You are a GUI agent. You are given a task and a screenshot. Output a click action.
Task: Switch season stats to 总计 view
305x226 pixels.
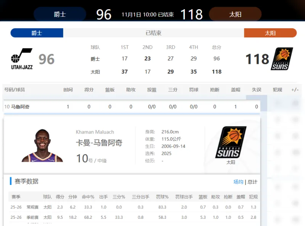pyautogui.click(x=252, y=182)
